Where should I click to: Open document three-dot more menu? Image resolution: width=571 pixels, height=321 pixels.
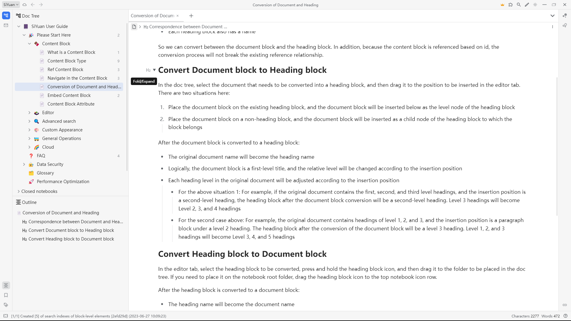(x=553, y=27)
